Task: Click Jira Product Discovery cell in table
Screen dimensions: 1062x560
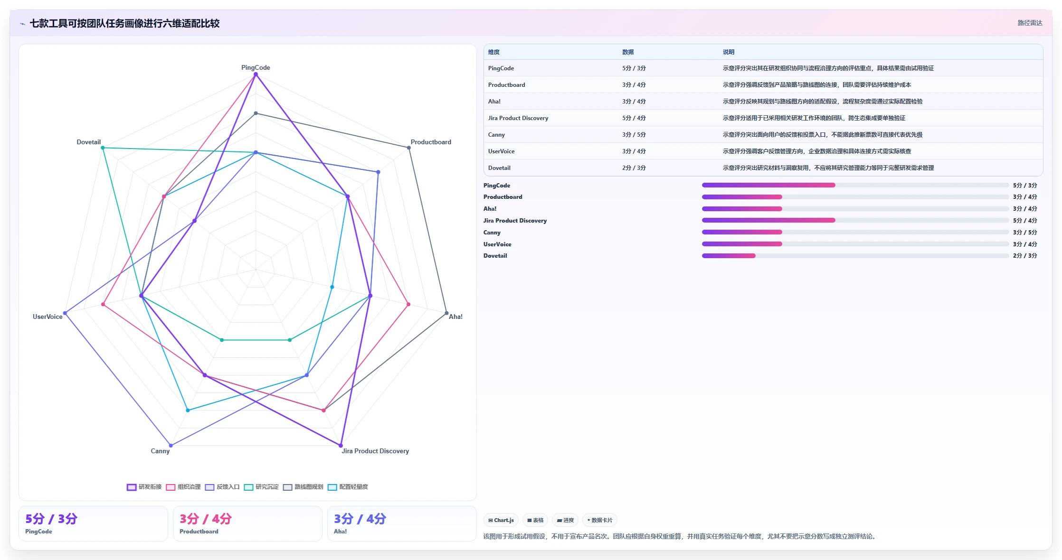Action: [518, 118]
